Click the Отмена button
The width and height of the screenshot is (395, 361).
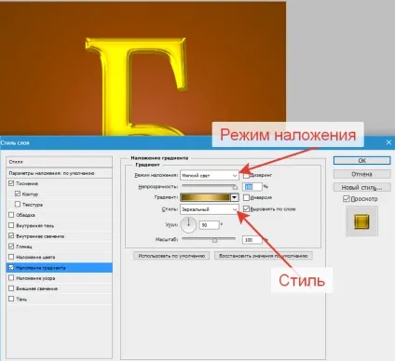361,174
